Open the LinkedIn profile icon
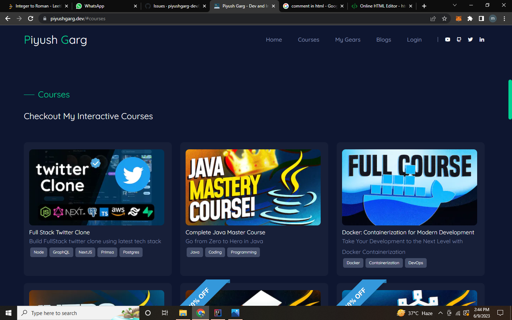Viewport: 512px width, 320px height. coord(482,39)
